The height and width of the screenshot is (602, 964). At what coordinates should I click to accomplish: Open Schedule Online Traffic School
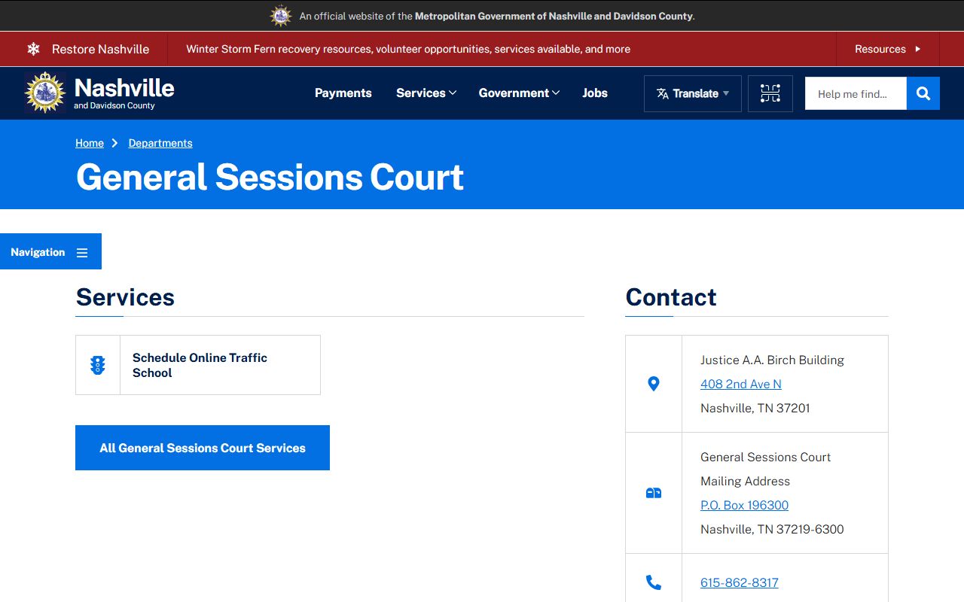(200, 365)
